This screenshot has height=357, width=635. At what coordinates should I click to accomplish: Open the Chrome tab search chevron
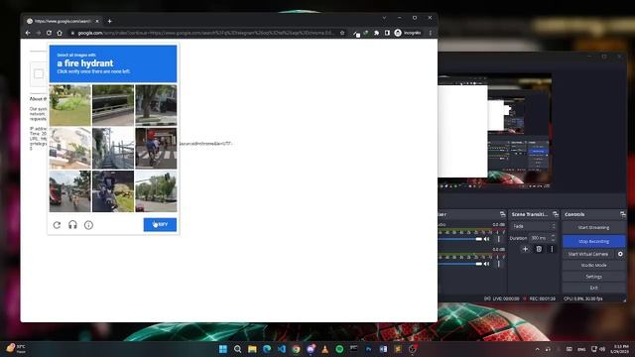coord(384,18)
